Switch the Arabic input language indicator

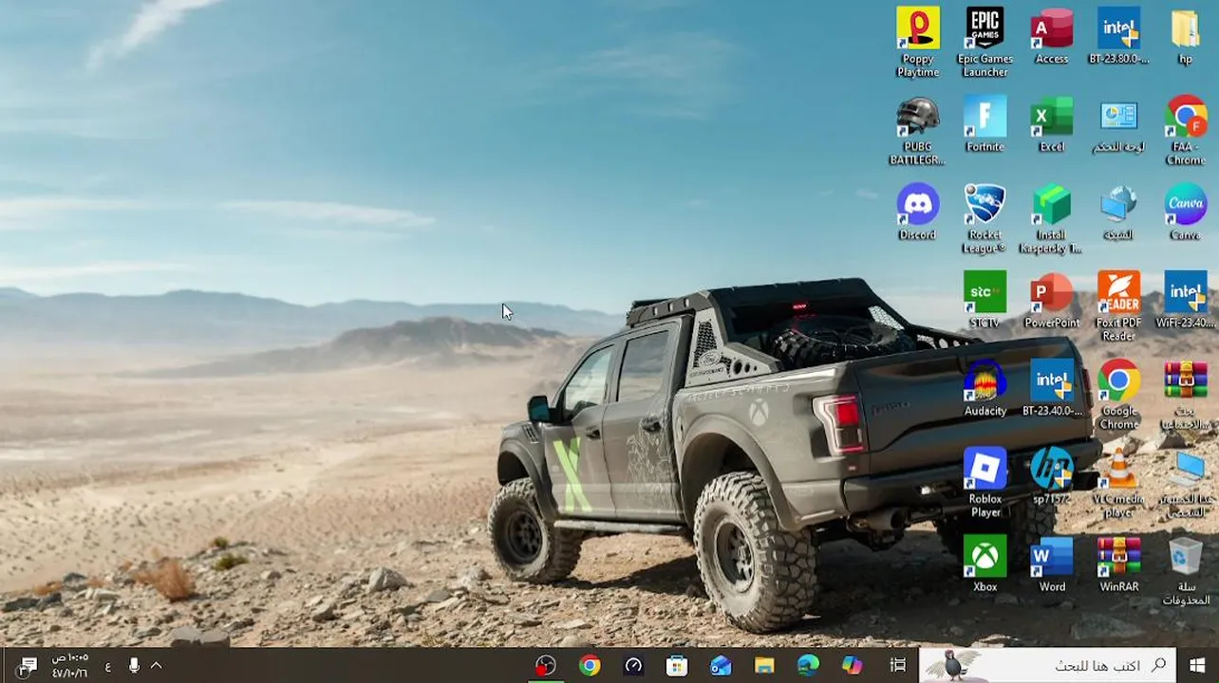pos(107,666)
